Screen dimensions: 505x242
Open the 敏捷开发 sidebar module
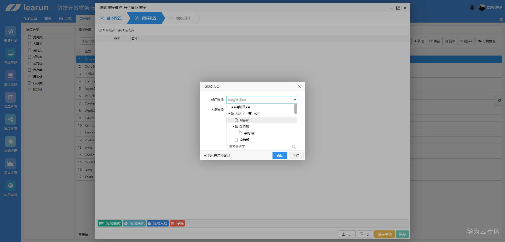coord(11,34)
